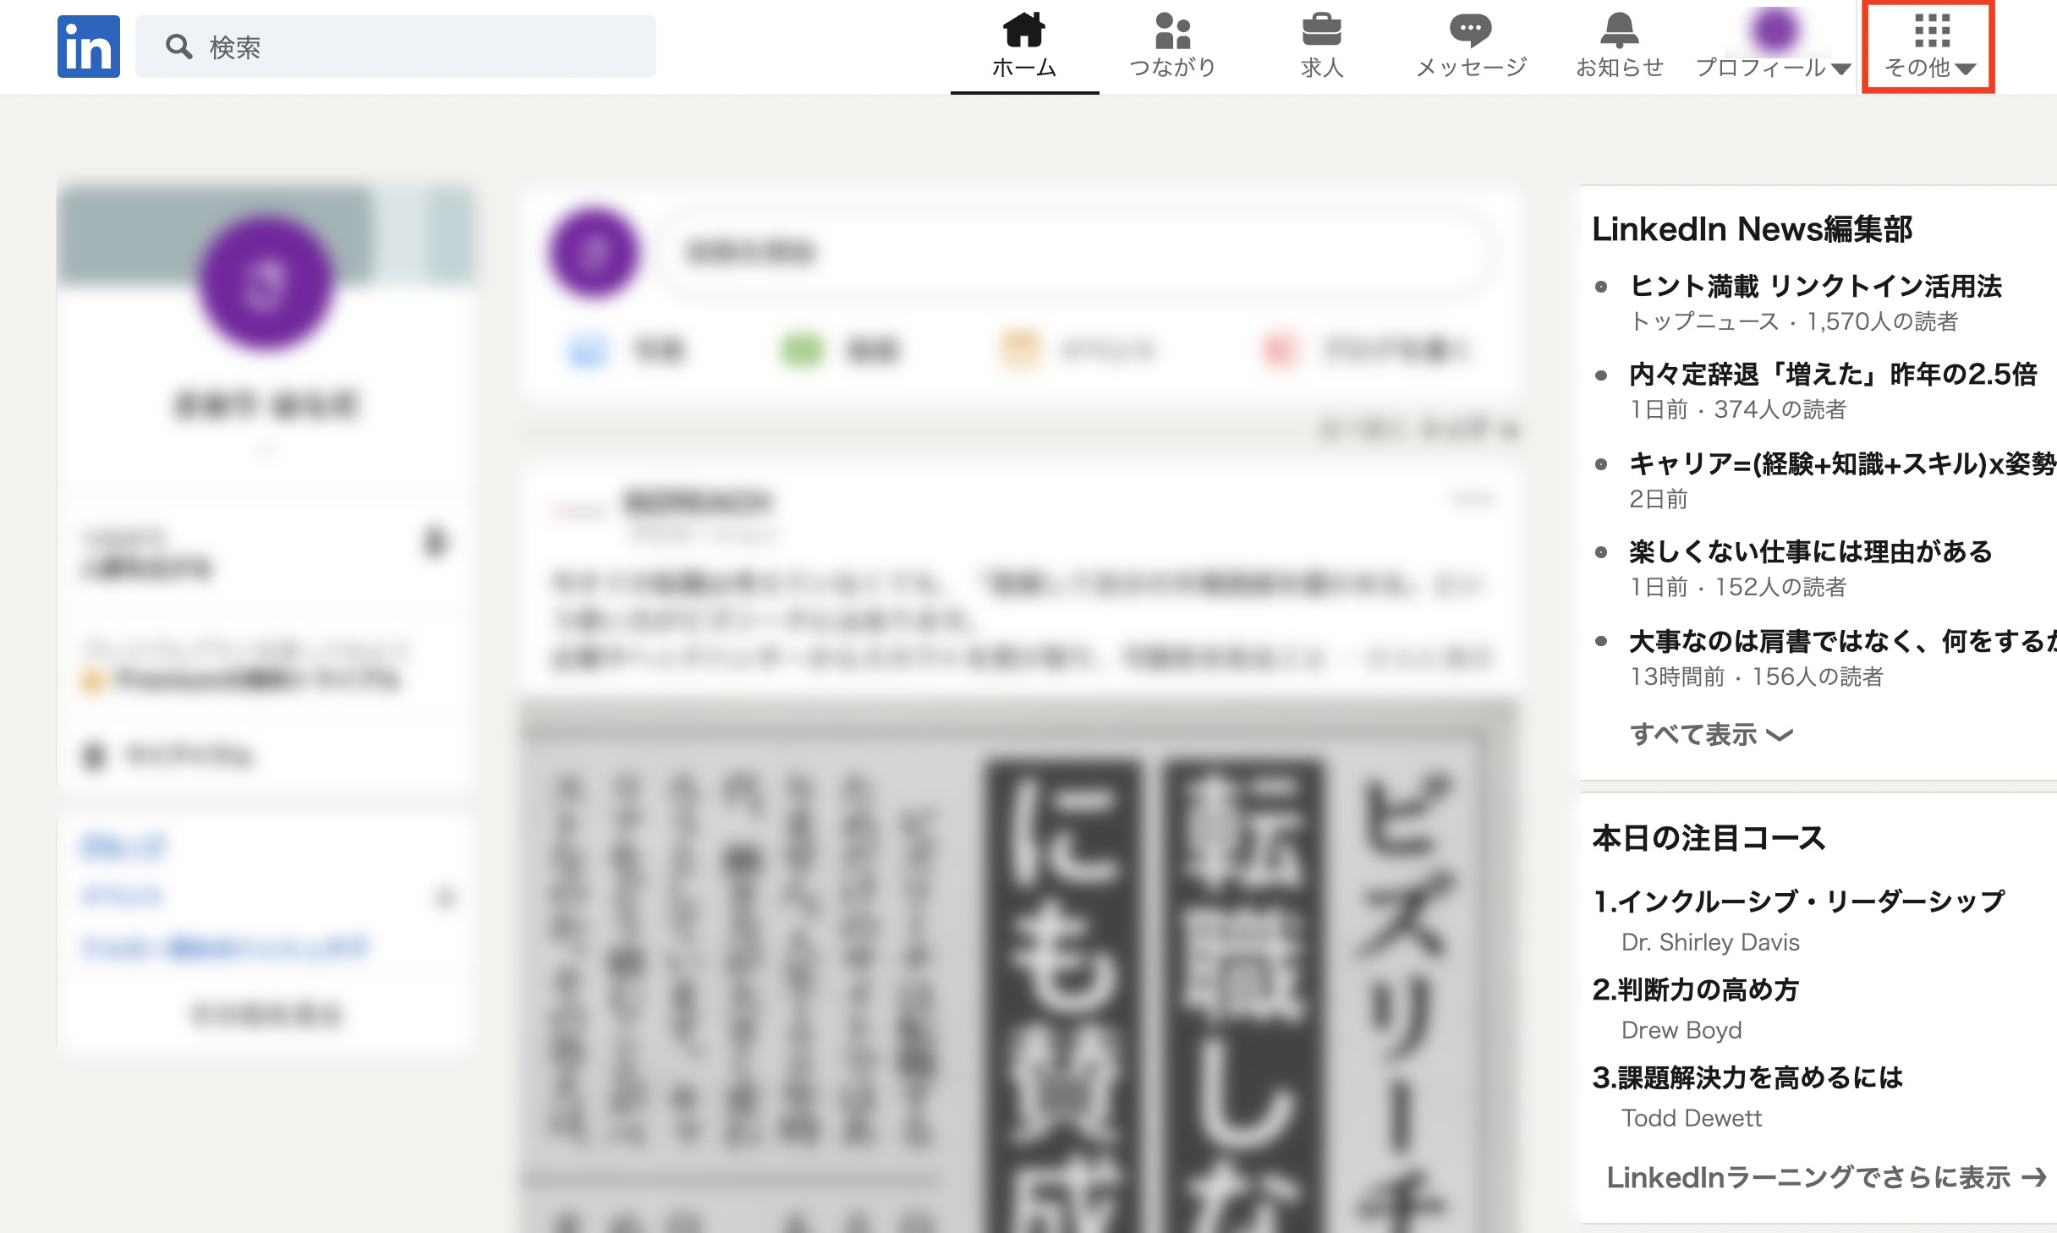Open news 内々定辞退「増えた」昨年の2.5倍
2057x1233 pixels.
tap(1832, 374)
